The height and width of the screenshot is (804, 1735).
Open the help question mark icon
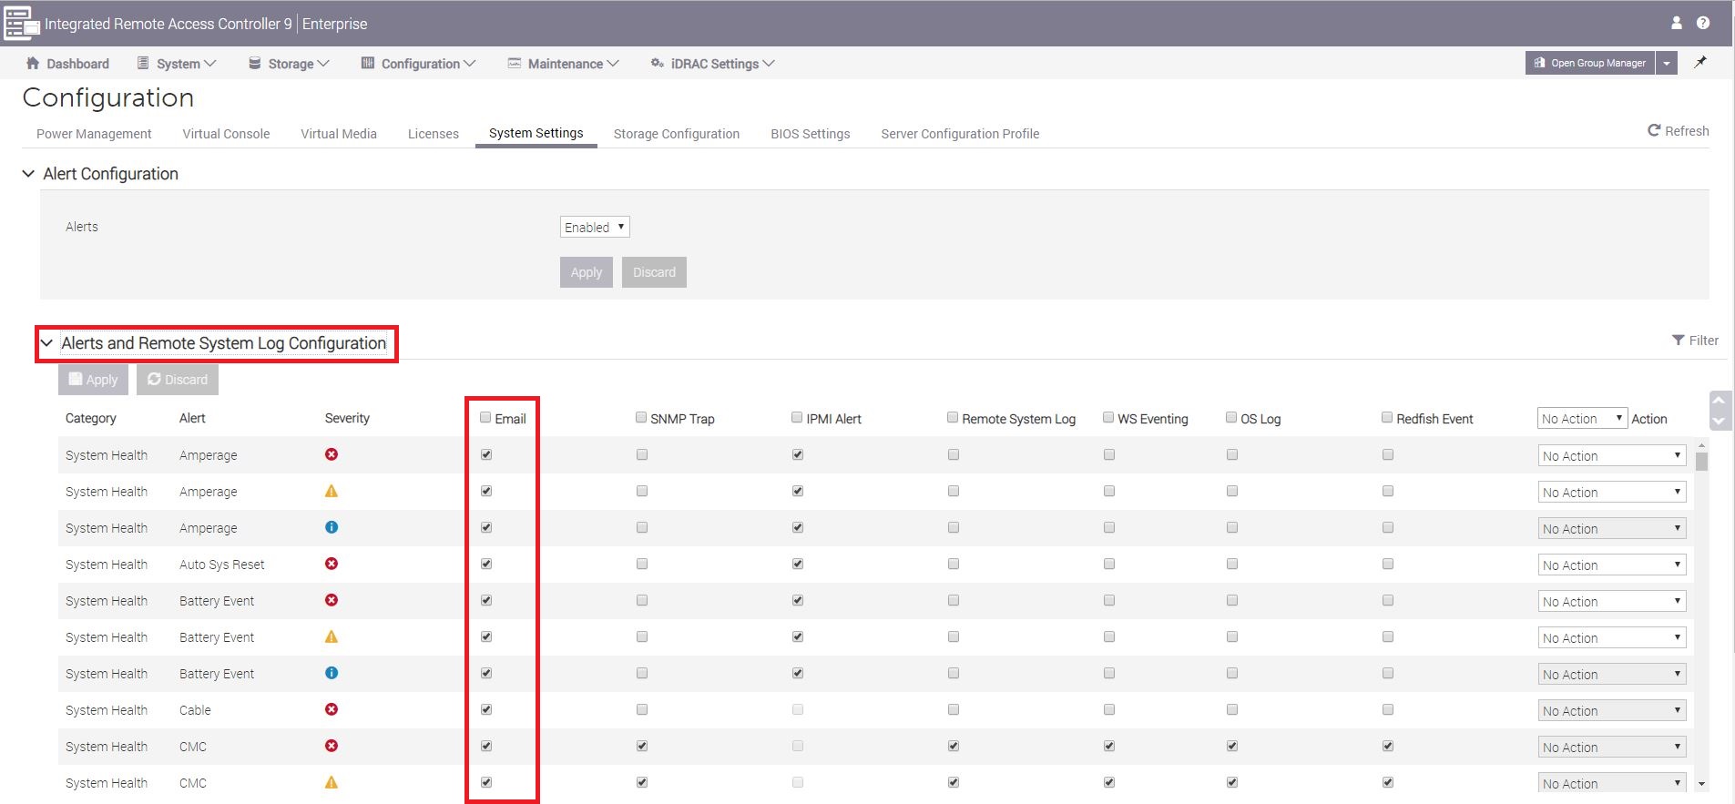click(1703, 23)
